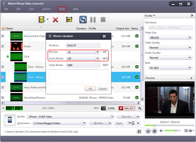196x142 pixels.
Task: Click the status icon for Avatar row
Action: tap(137, 46)
